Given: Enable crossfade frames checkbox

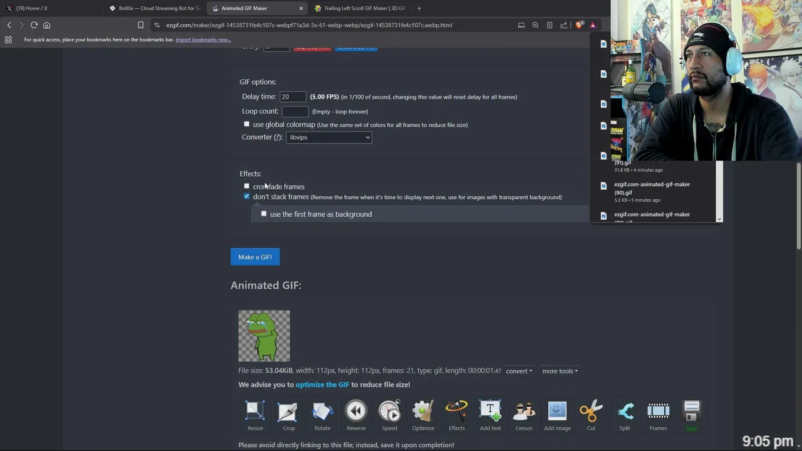Looking at the screenshot, I should click(246, 186).
